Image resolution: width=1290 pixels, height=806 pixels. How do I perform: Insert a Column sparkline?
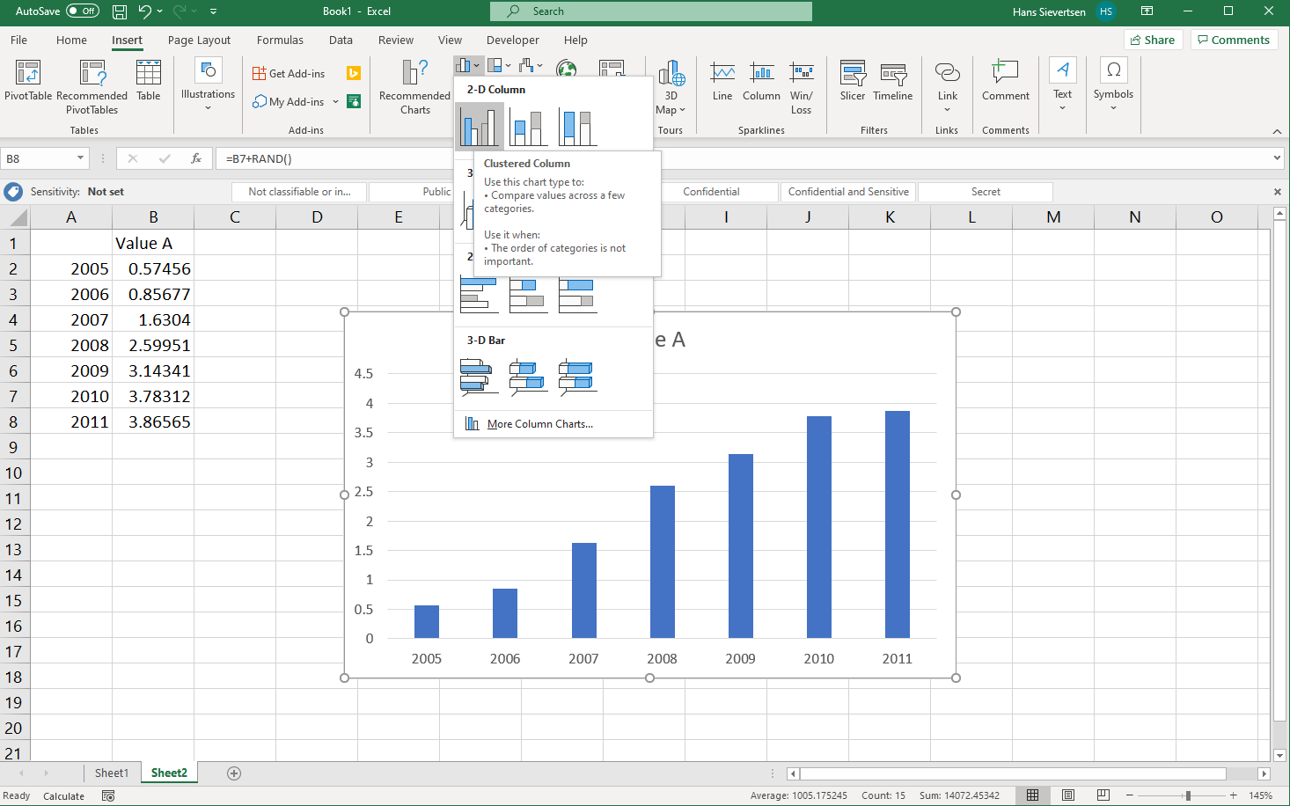click(761, 81)
